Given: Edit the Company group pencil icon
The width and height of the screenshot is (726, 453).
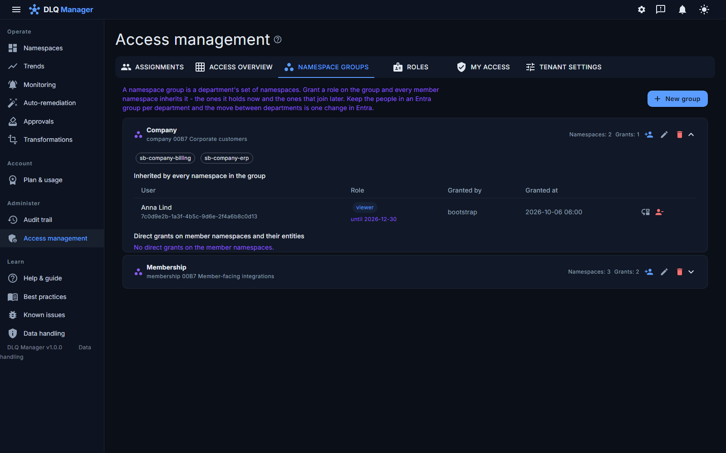Looking at the screenshot, I should tap(664, 135).
